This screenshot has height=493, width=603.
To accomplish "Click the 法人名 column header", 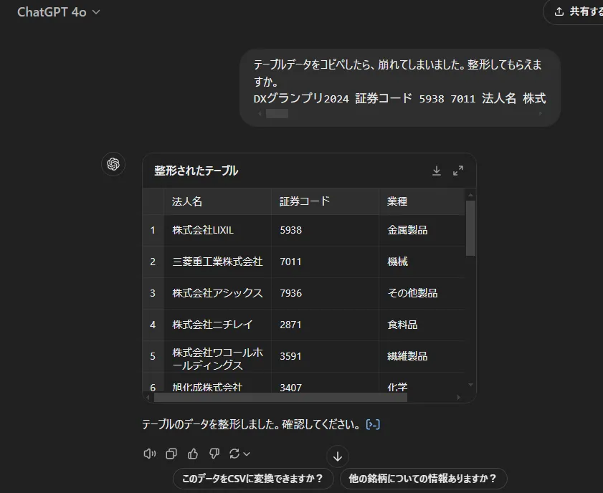I will [x=218, y=201].
